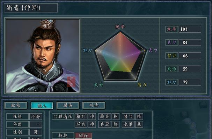Select the 性格 value 冷靜
This screenshot has height=139, width=212.
[36, 116]
